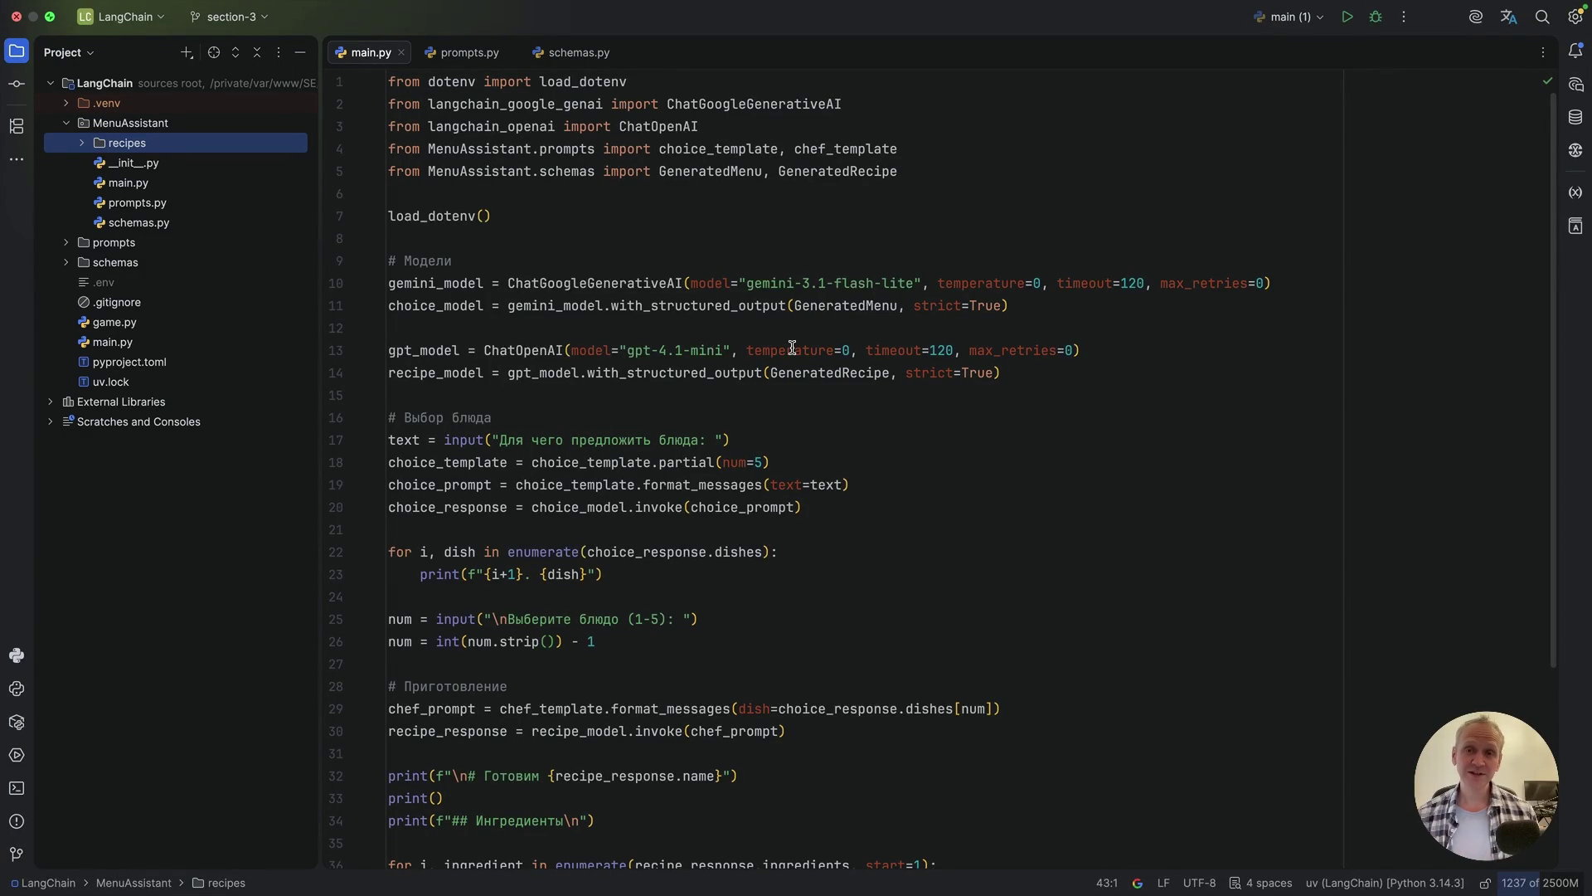Open the Commit tool window
The height and width of the screenshot is (896, 1592).
(x=17, y=85)
